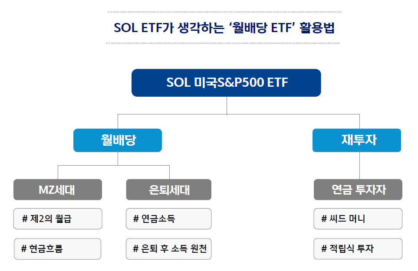Click the dashed line below the title
Image resolution: width=418 pixels, height=271 pixels.
[223, 43]
